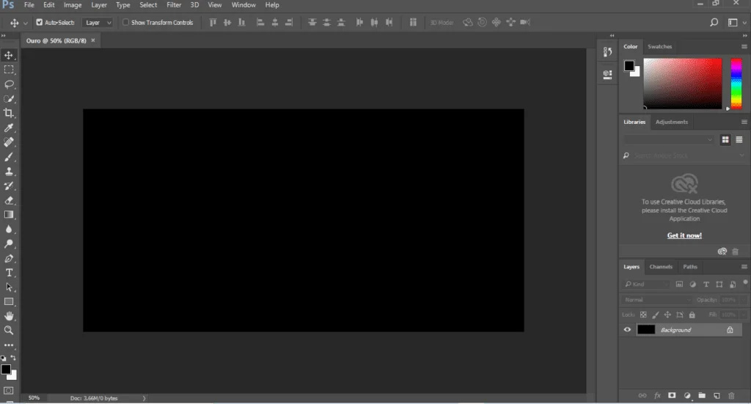Image resolution: width=751 pixels, height=404 pixels.
Task: Open the Move tool preset picker arrow
Action: tap(26, 23)
